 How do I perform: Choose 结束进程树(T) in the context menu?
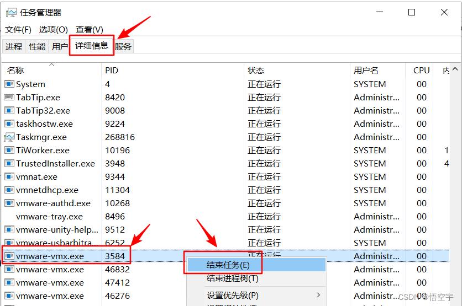coord(256,278)
